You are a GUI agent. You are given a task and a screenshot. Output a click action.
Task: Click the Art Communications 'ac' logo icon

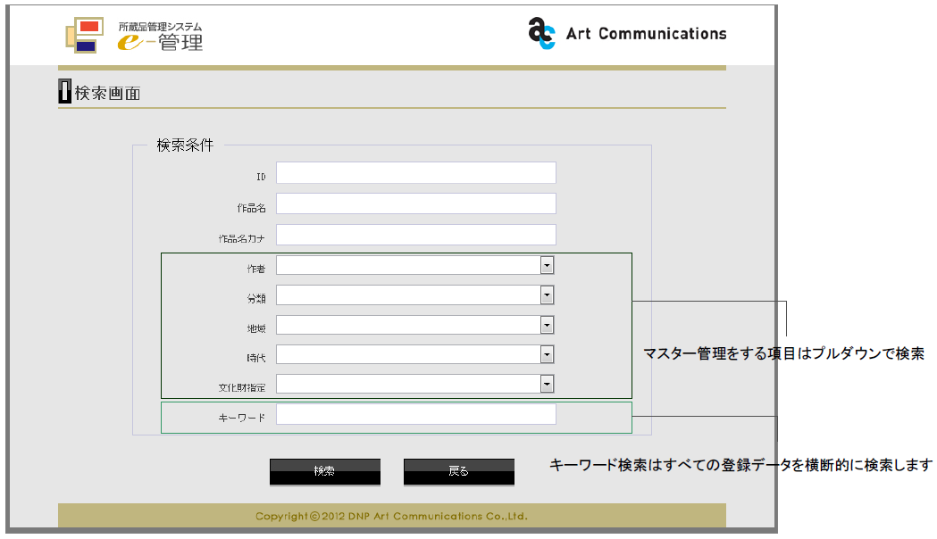click(541, 33)
